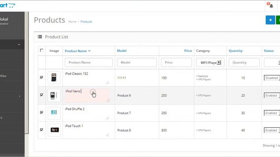Click price value 200
The height and width of the screenshot is (157, 280).
click(x=164, y=96)
